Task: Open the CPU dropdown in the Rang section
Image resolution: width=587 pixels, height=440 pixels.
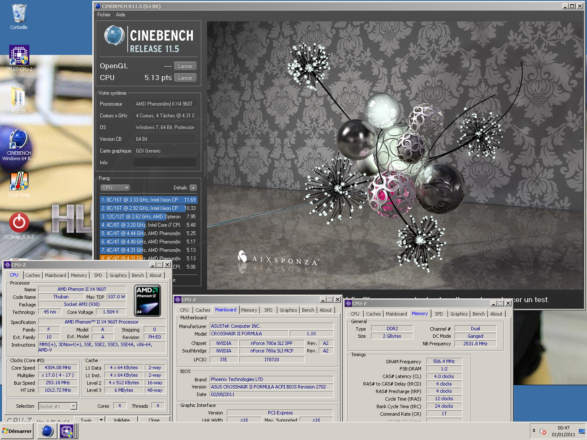Action: tap(115, 188)
